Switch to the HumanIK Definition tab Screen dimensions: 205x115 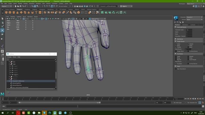coord(185,25)
